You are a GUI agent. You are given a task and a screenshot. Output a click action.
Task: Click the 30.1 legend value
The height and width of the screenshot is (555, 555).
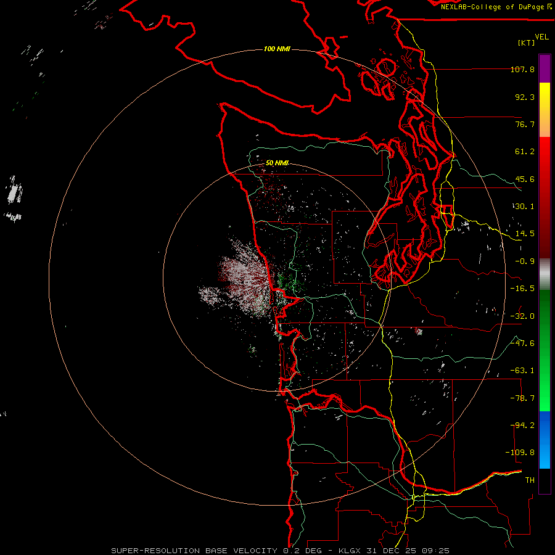pos(525,207)
